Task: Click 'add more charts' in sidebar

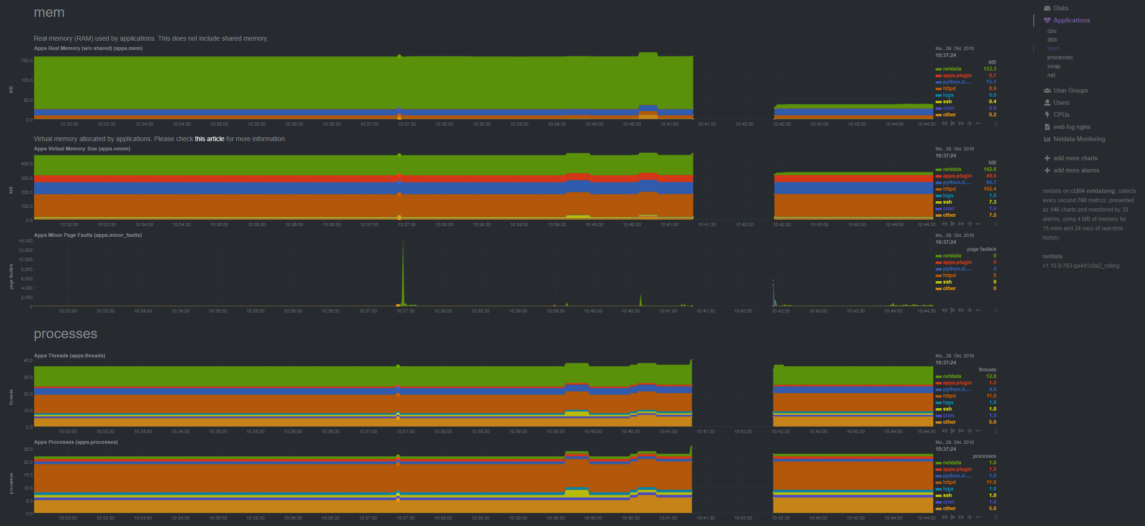Action: (1075, 158)
